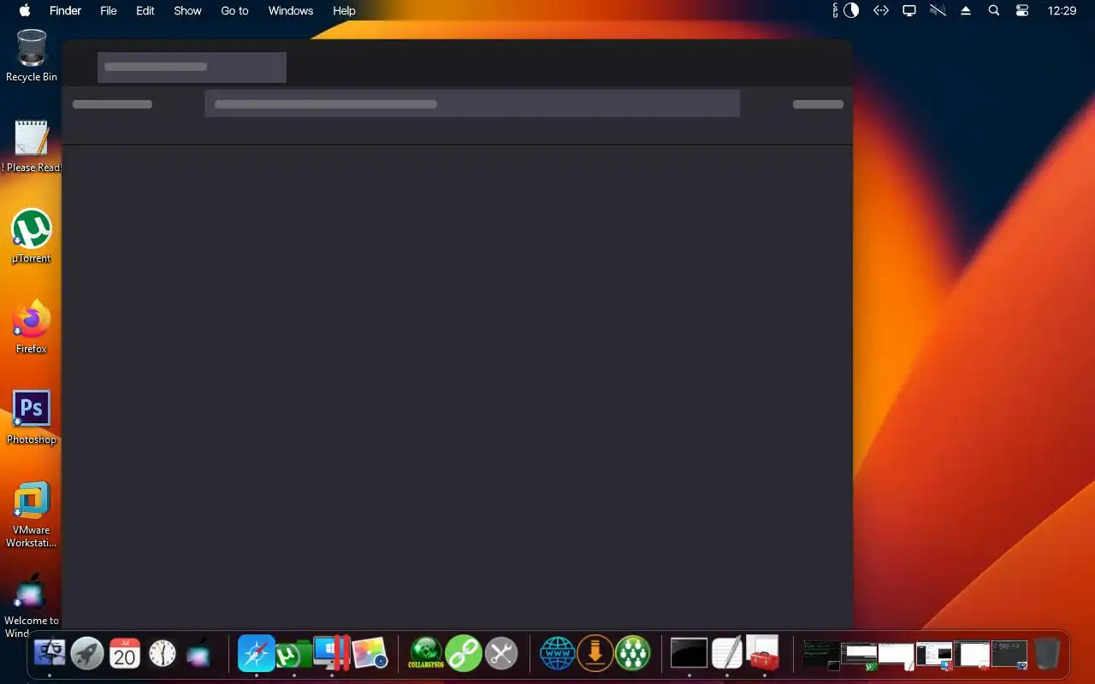Screen dimensions: 1095x684
Task: Open the 'Welcome to Wind...' desktop shortcut
Action: [32, 604]
